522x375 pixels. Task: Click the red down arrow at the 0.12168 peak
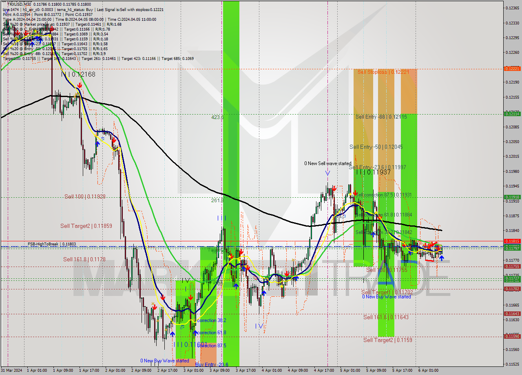[80, 85]
